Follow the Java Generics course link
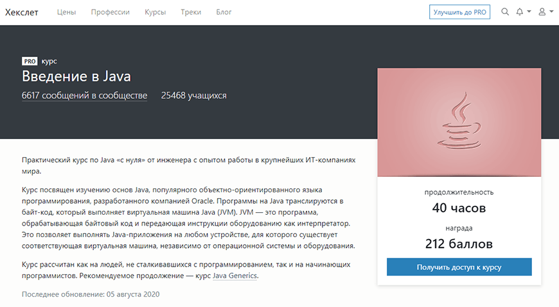559x307 pixels. (x=235, y=276)
